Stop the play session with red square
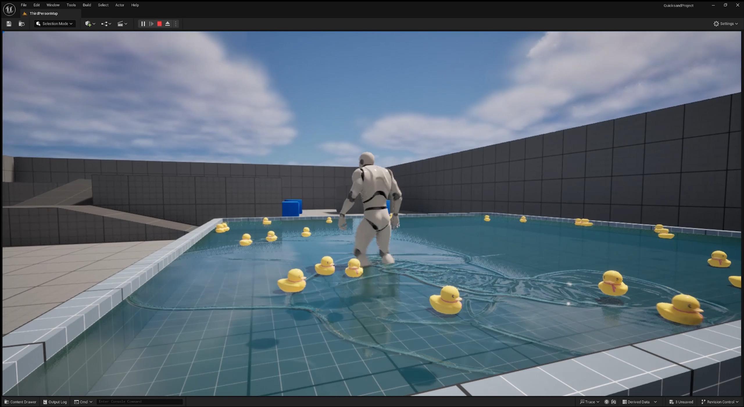 [x=159, y=24]
